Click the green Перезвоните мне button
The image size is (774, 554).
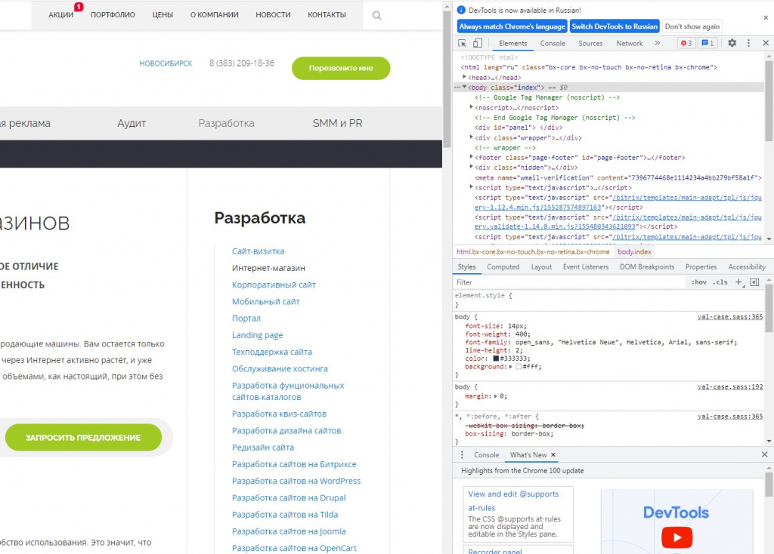pyautogui.click(x=341, y=68)
